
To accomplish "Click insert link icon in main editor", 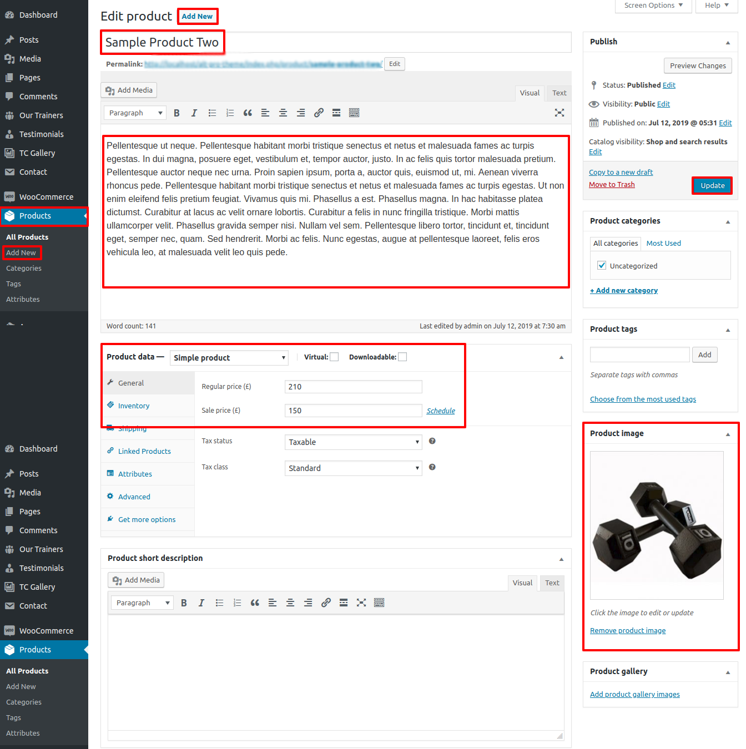I will pyautogui.click(x=319, y=113).
